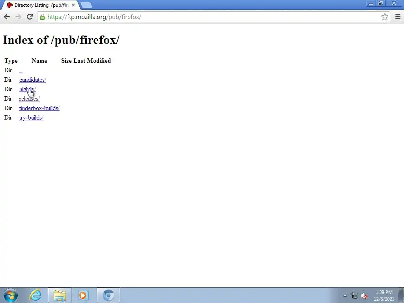The width and height of the screenshot is (404, 303).
Task: Click the 'Name' column header
Action: pyautogui.click(x=39, y=61)
